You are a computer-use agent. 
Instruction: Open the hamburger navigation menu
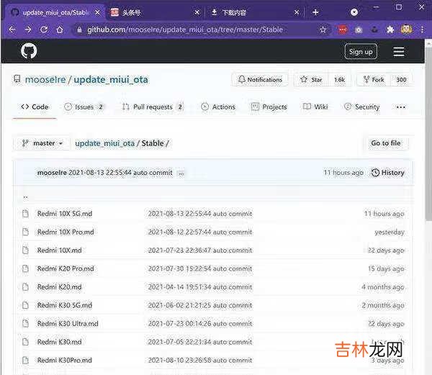pos(398,52)
